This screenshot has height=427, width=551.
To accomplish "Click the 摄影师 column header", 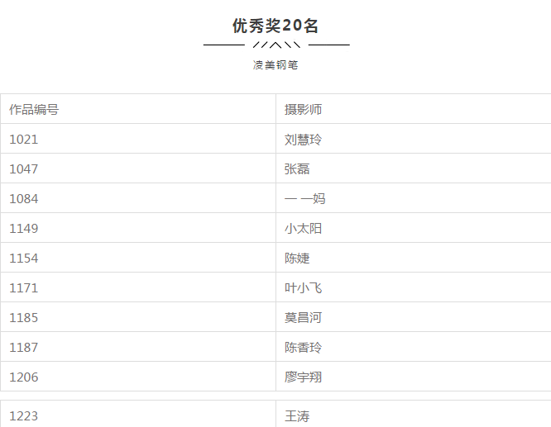I will [303, 110].
